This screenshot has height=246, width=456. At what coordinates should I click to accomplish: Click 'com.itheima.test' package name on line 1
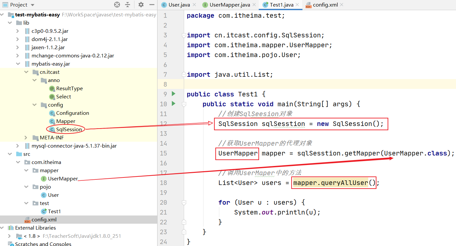pos(250,15)
